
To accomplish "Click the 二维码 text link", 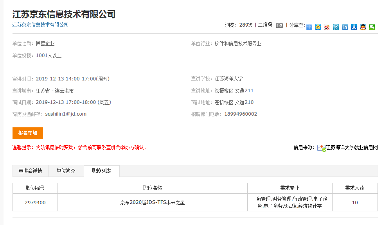I will coord(265,25).
